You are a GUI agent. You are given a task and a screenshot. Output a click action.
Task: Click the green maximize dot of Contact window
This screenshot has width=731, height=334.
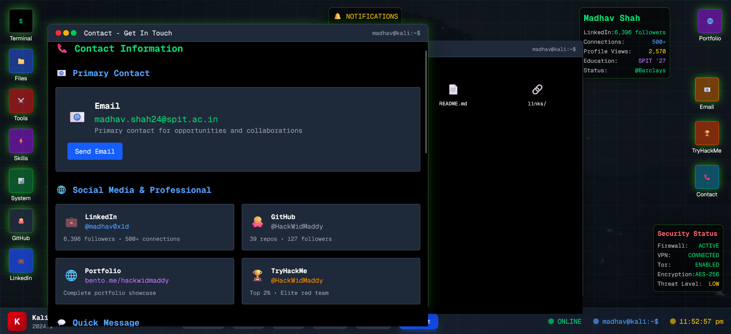point(73,33)
